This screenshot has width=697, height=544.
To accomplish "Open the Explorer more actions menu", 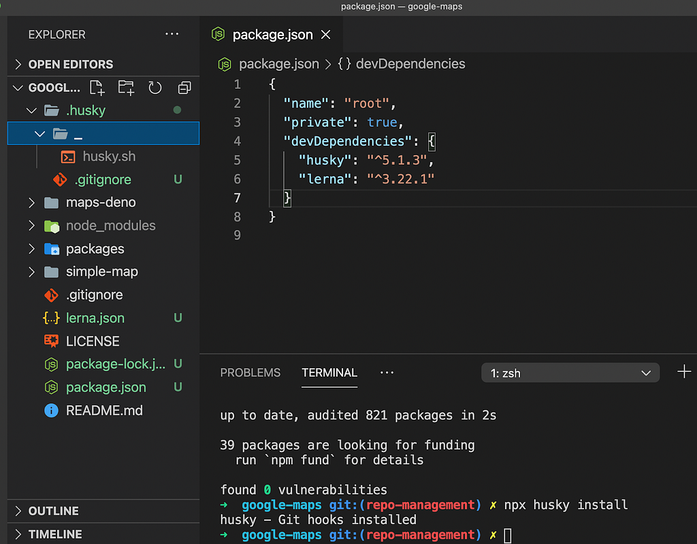I will click(172, 34).
